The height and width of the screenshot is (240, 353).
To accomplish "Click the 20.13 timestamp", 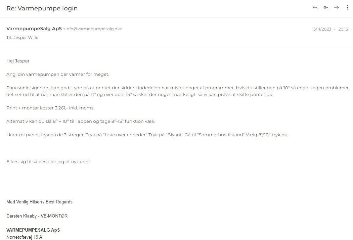I will (343, 29).
